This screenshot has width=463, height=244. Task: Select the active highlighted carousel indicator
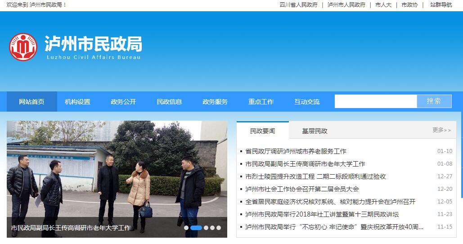[x=196, y=228]
